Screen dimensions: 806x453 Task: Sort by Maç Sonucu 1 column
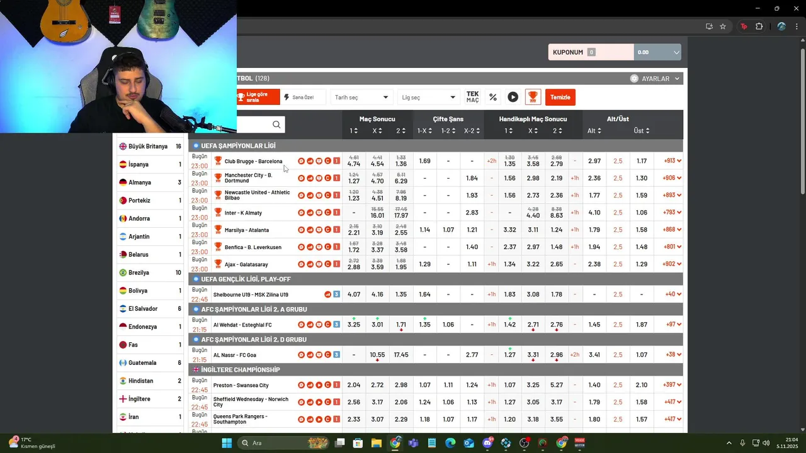pyautogui.click(x=354, y=131)
